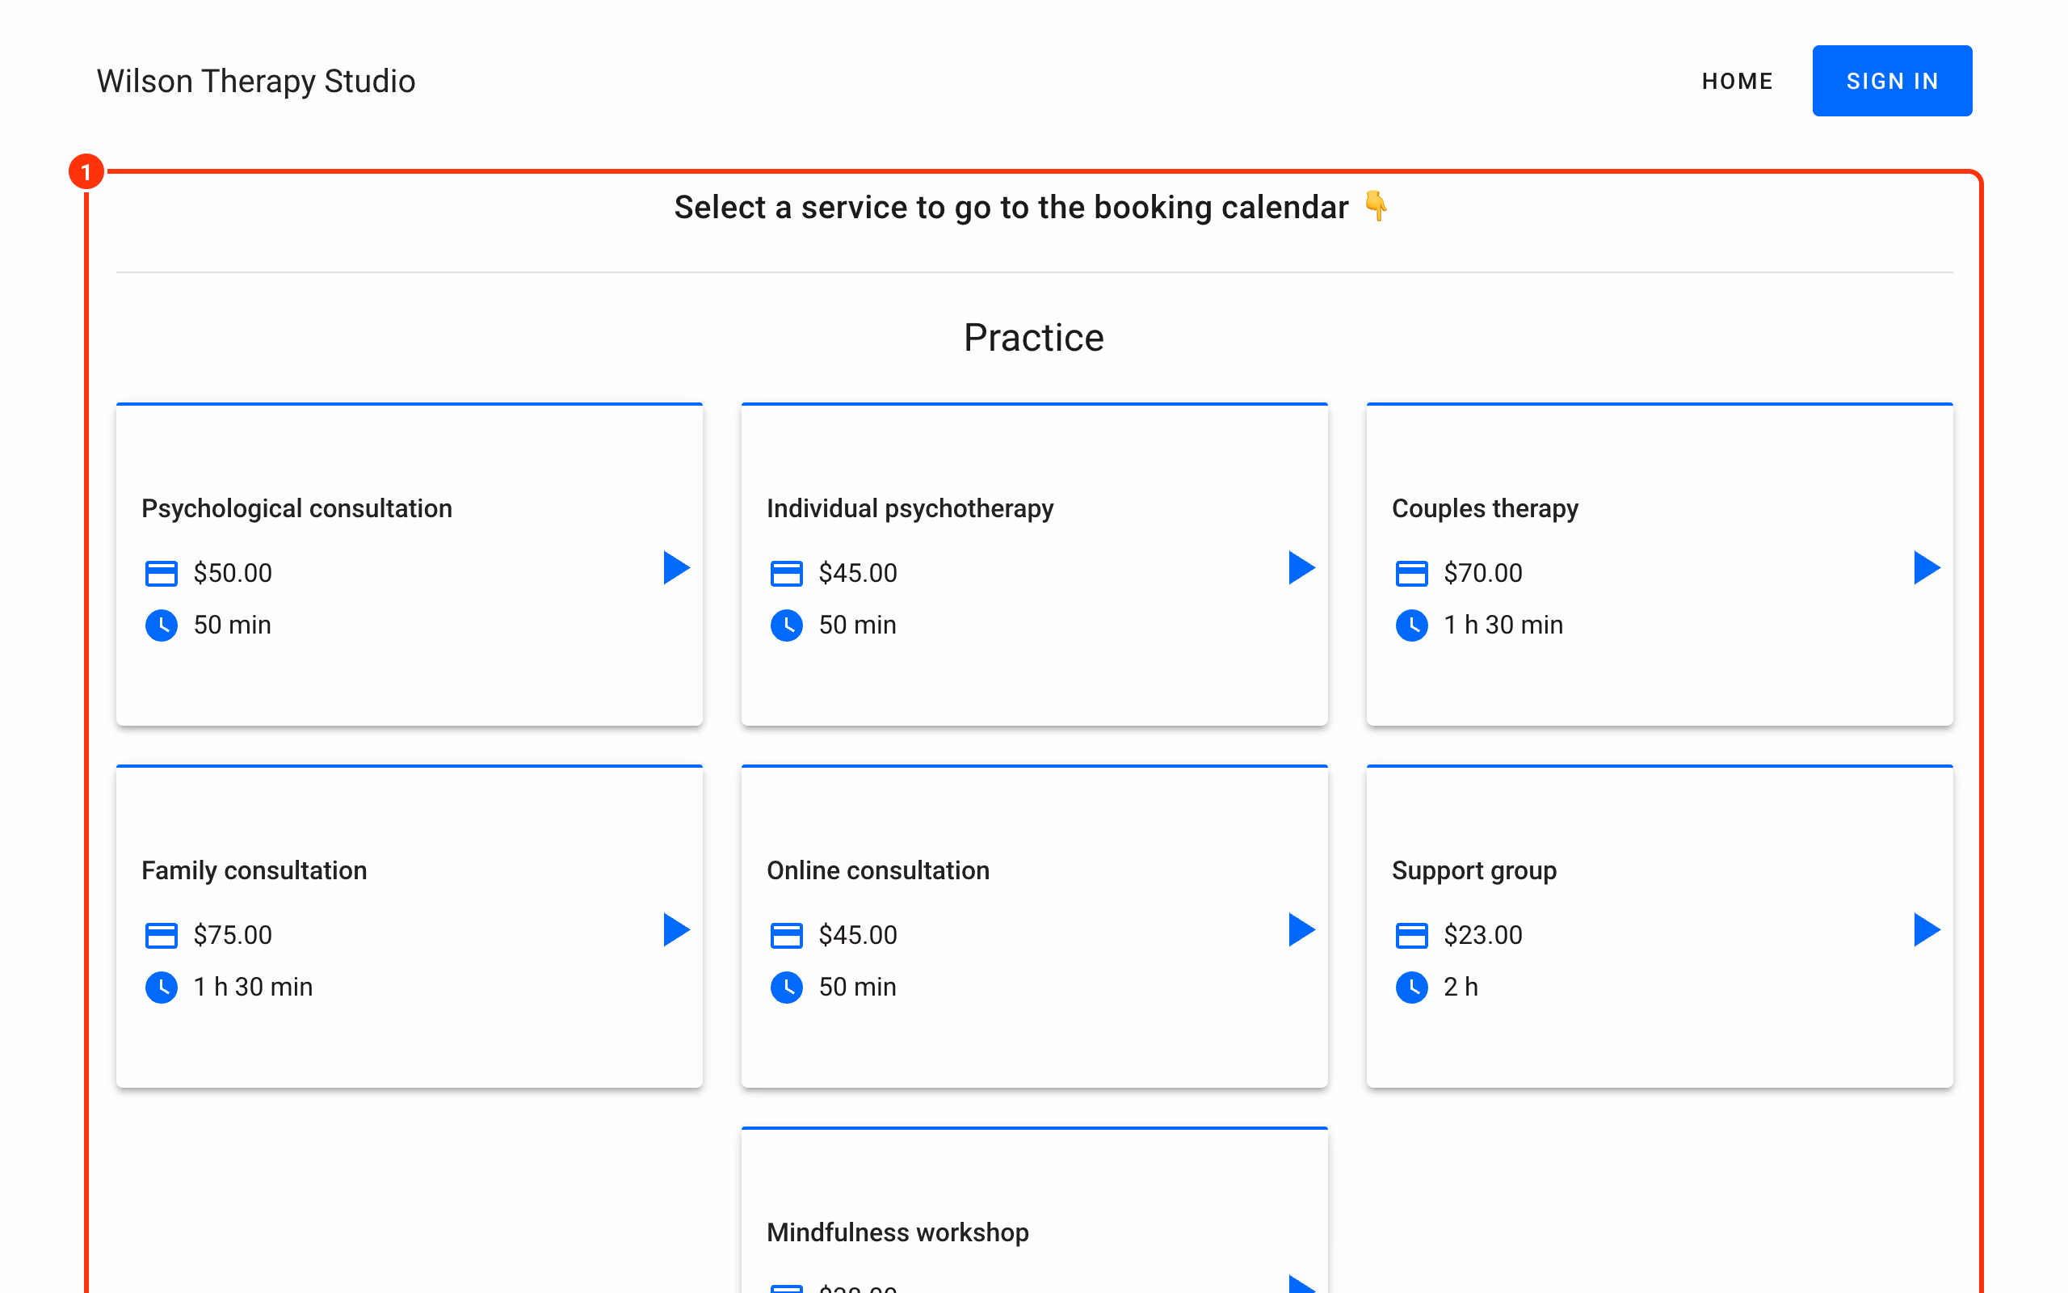Click the $70.00 price text
The width and height of the screenshot is (2068, 1293).
(x=1483, y=573)
